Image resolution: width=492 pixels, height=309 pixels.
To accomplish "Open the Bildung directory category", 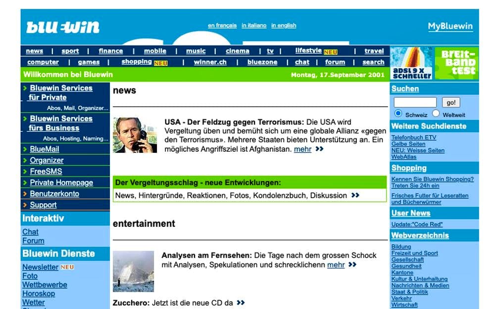I will (x=401, y=247).
